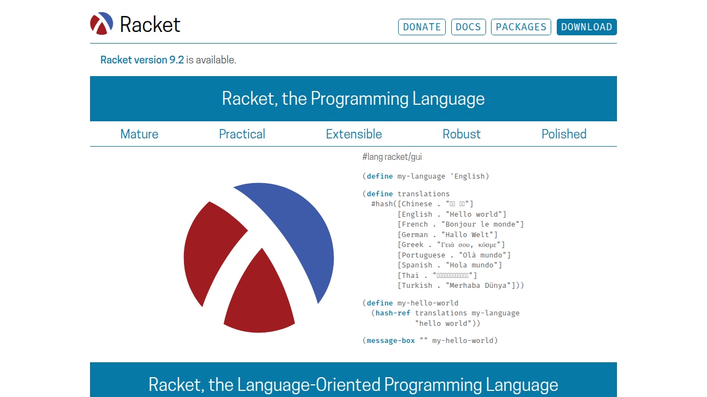
Task: Click the "Racket, the Programming Language" heading
Action: [353, 99]
